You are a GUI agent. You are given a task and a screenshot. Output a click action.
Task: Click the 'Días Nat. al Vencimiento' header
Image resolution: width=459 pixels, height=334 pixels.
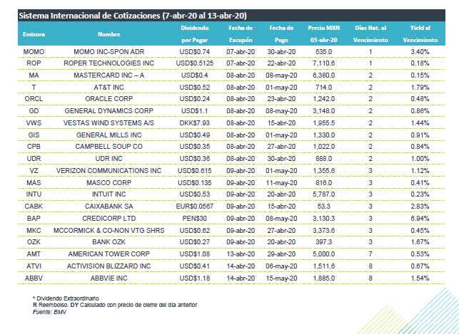[x=370, y=34]
